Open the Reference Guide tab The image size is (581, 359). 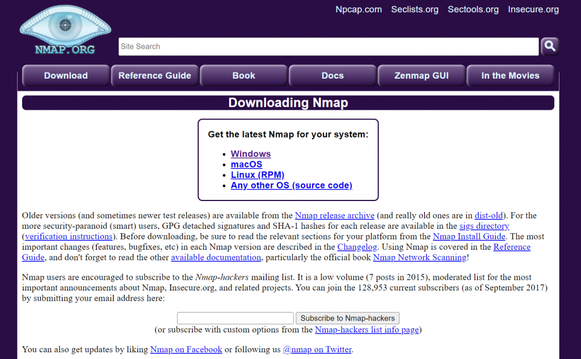point(155,75)
